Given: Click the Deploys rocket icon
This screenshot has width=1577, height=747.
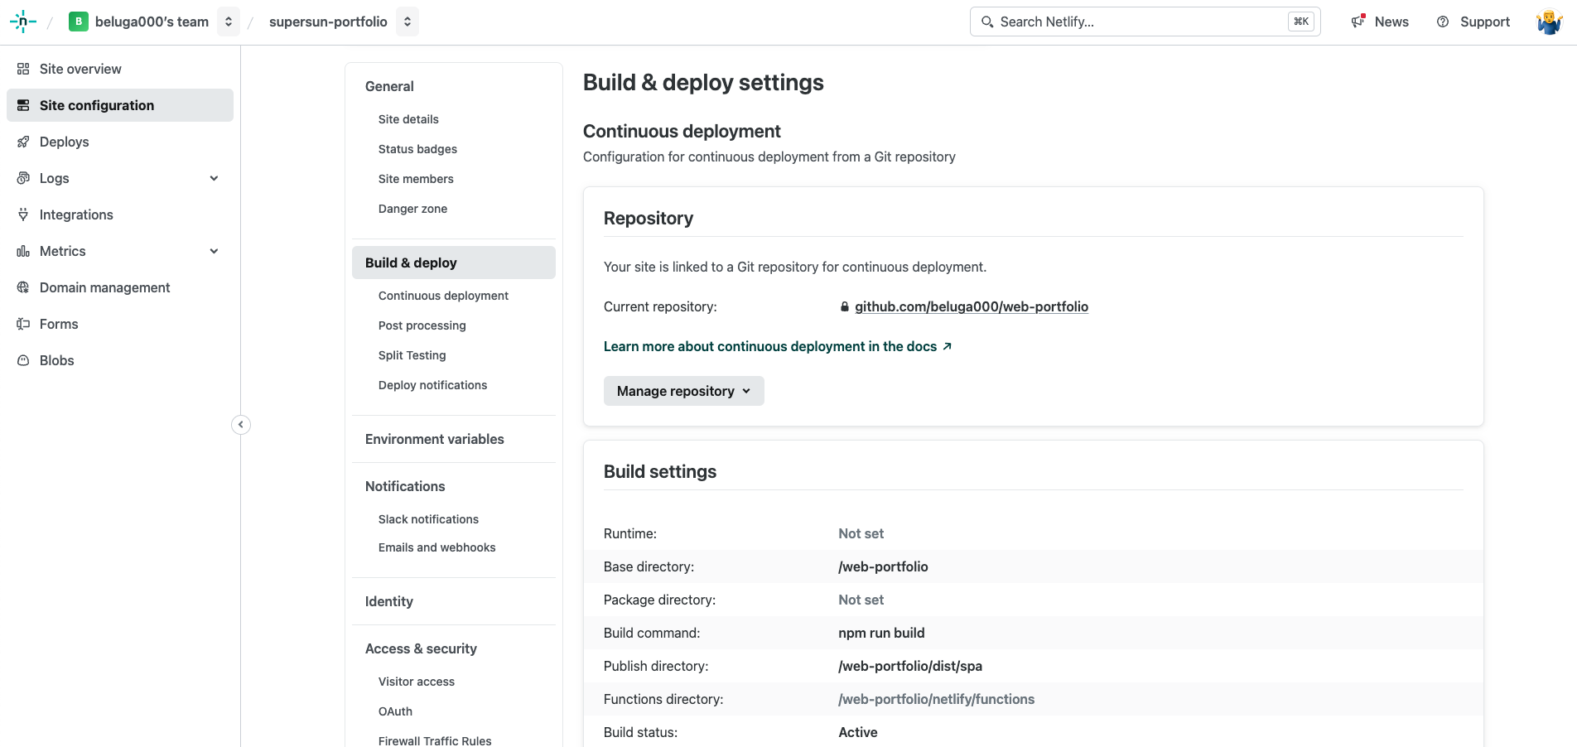Looking at the screenshot, I should coord(23,142).
